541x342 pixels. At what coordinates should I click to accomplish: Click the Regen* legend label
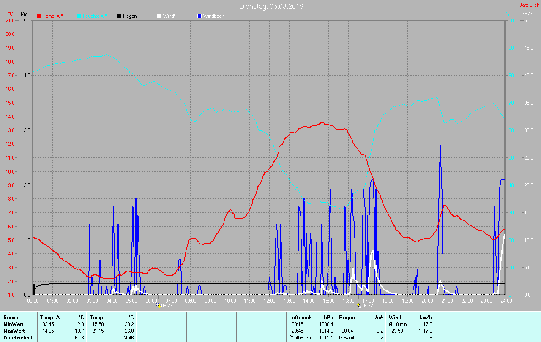pos(131,16)
